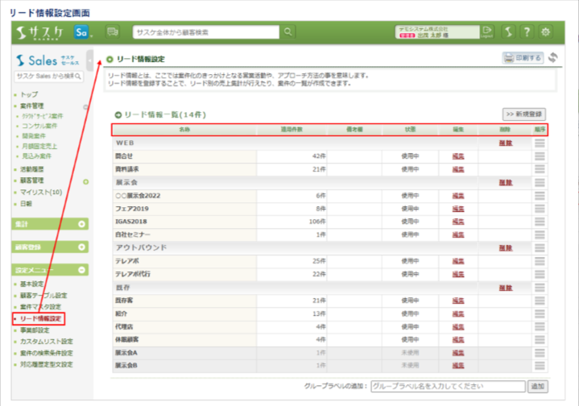579x406 pixels.
Task: Click the グループラベル name input field
Action: (x=448, y=387)
